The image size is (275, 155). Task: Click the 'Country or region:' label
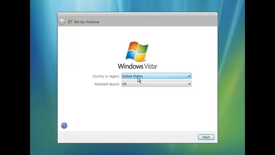point(106,76)
